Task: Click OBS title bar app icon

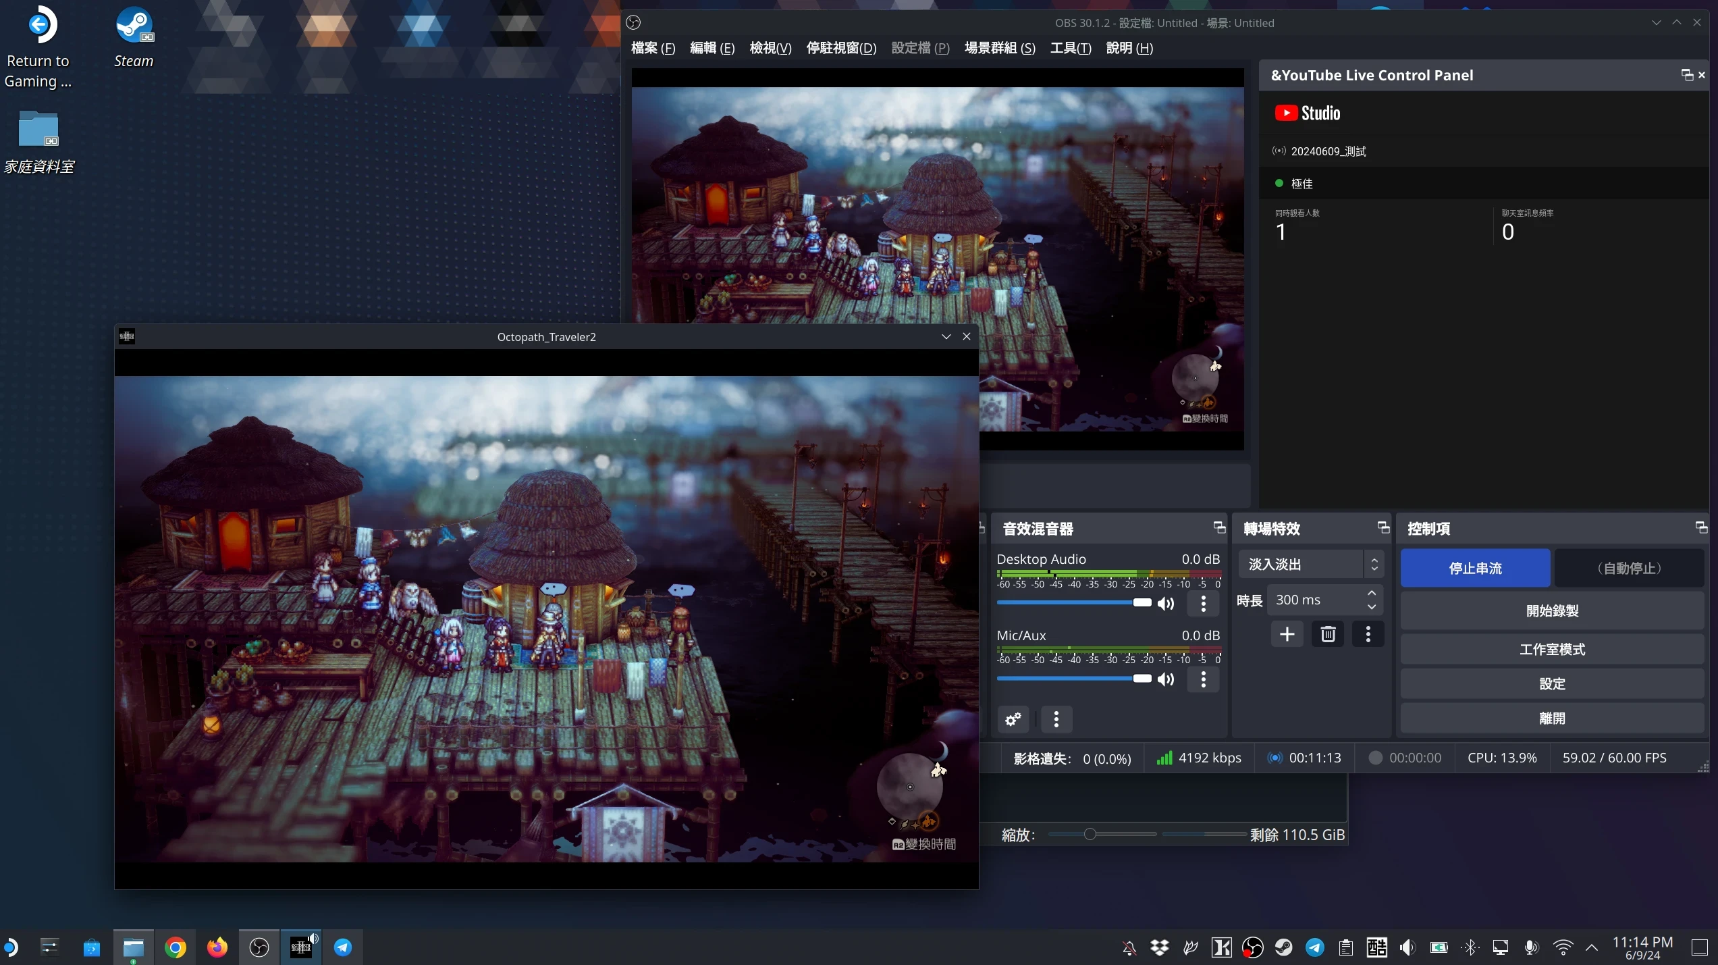Action: 633,22
